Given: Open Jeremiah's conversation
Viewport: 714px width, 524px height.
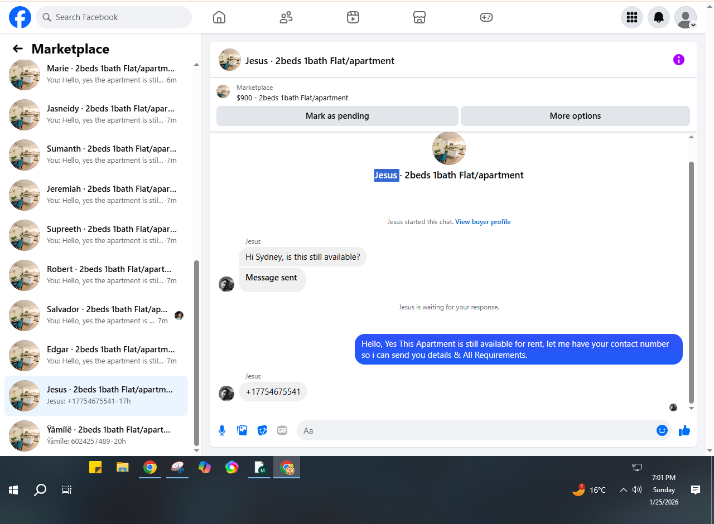Looking at the screenshot, I should [96, 195].
